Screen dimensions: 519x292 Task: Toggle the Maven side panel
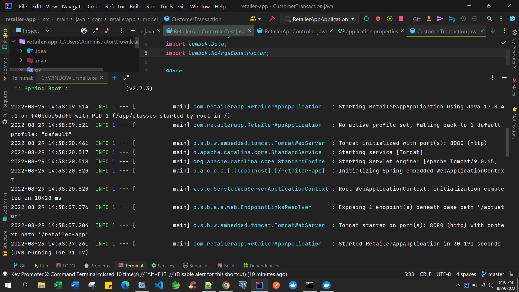[x=514, y=88]
